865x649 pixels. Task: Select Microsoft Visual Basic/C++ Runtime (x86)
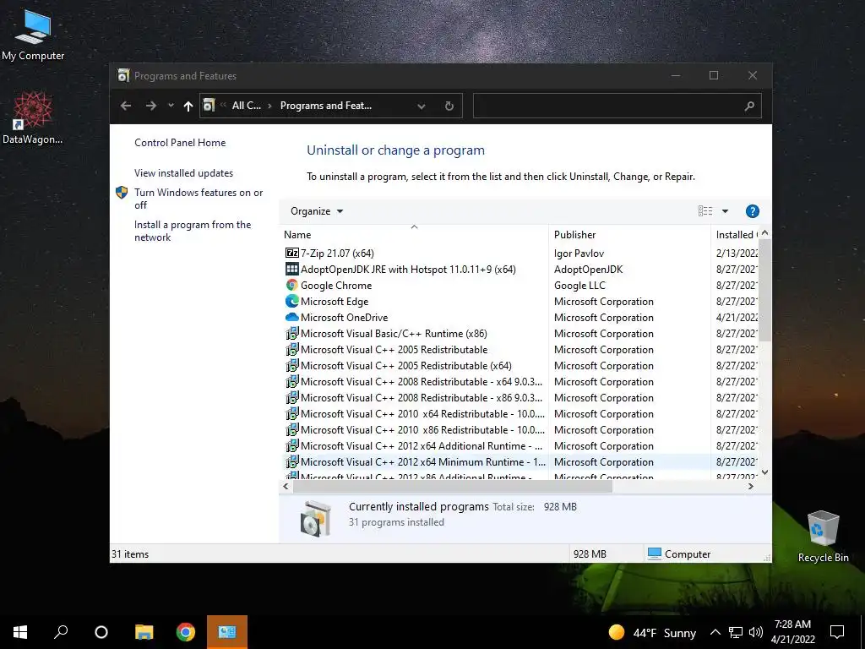tap(394, 333)
